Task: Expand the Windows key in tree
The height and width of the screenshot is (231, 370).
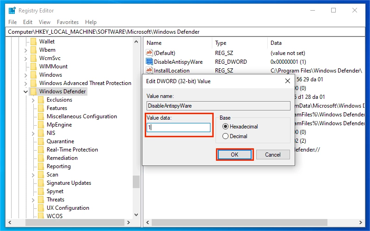Action: click(x=26, y=75)
